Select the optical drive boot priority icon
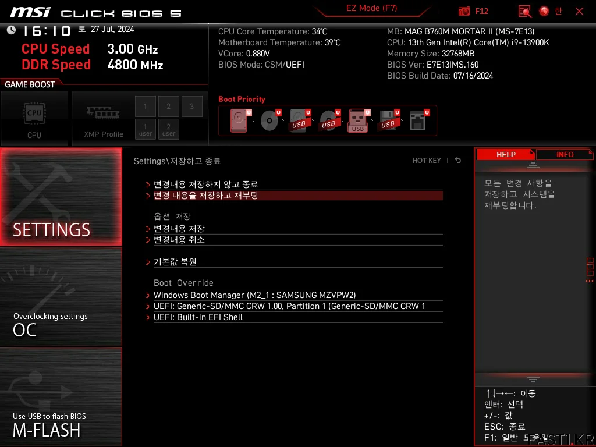Image resolution: width=596 pixels, height=447 pixels. [270, 120]
